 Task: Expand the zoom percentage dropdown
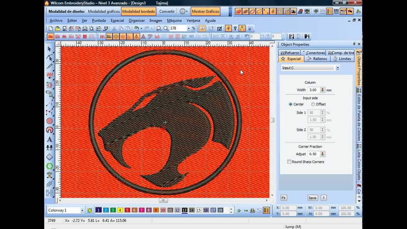point(188,28)
